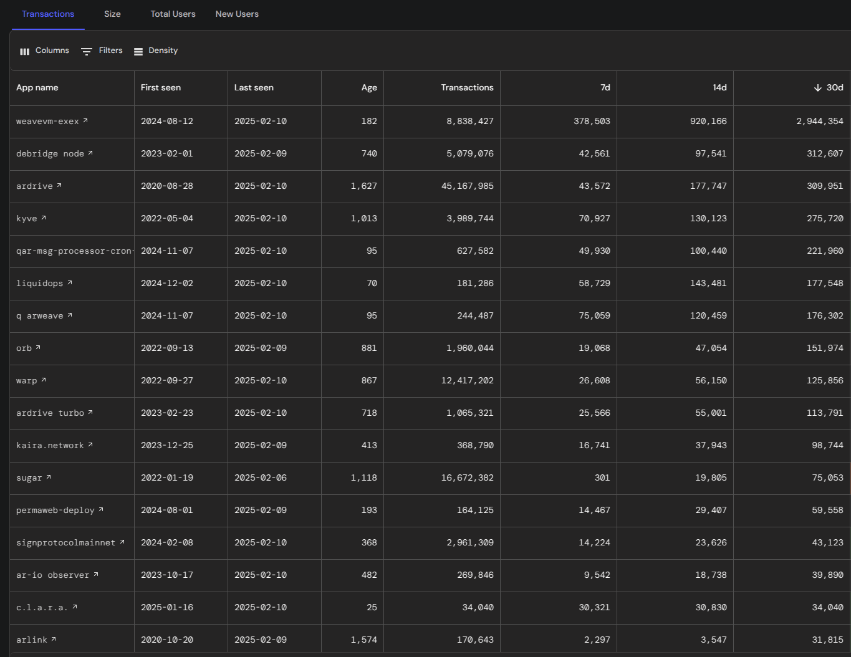This screenshot has height=657, width=851.
Task: Select age value 740 in debridge node row
Action: click(369, 153)
